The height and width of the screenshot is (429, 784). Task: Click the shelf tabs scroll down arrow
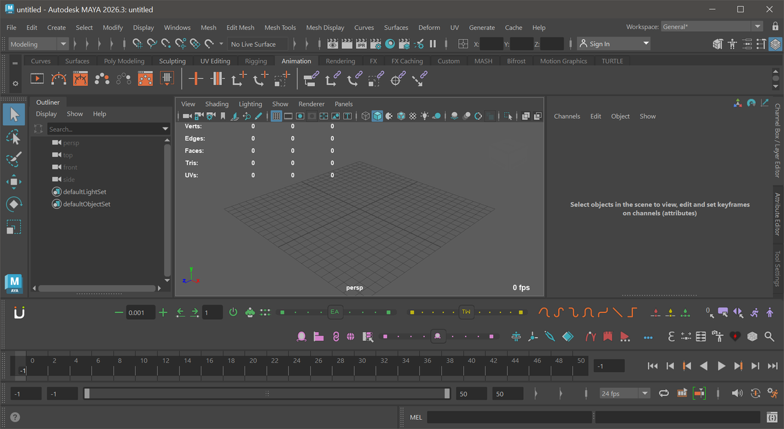click(776, 85)
